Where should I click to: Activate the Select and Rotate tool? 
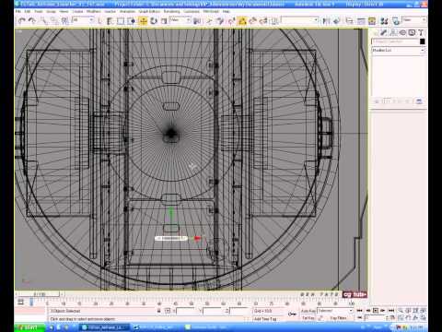pos(154,21)
